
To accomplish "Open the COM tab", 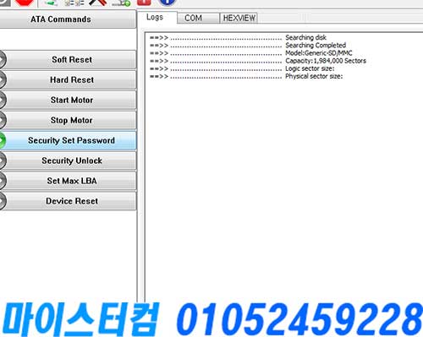I will [x=198, y=18].
